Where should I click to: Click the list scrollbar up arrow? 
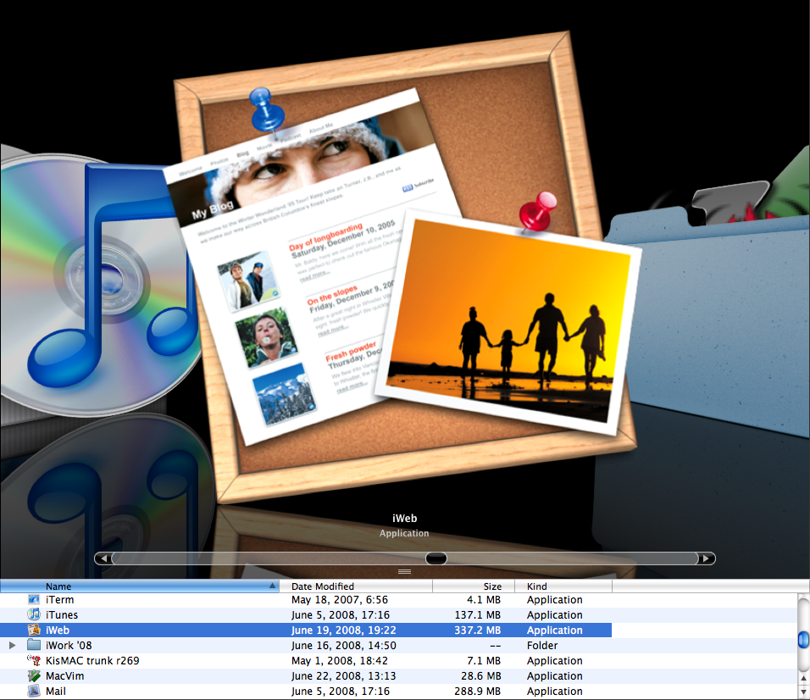(803, 678)
